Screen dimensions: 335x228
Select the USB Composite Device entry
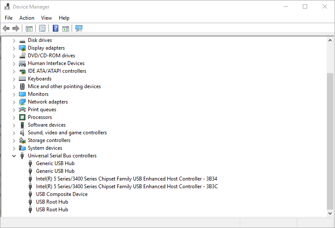(x=62, y=194)
